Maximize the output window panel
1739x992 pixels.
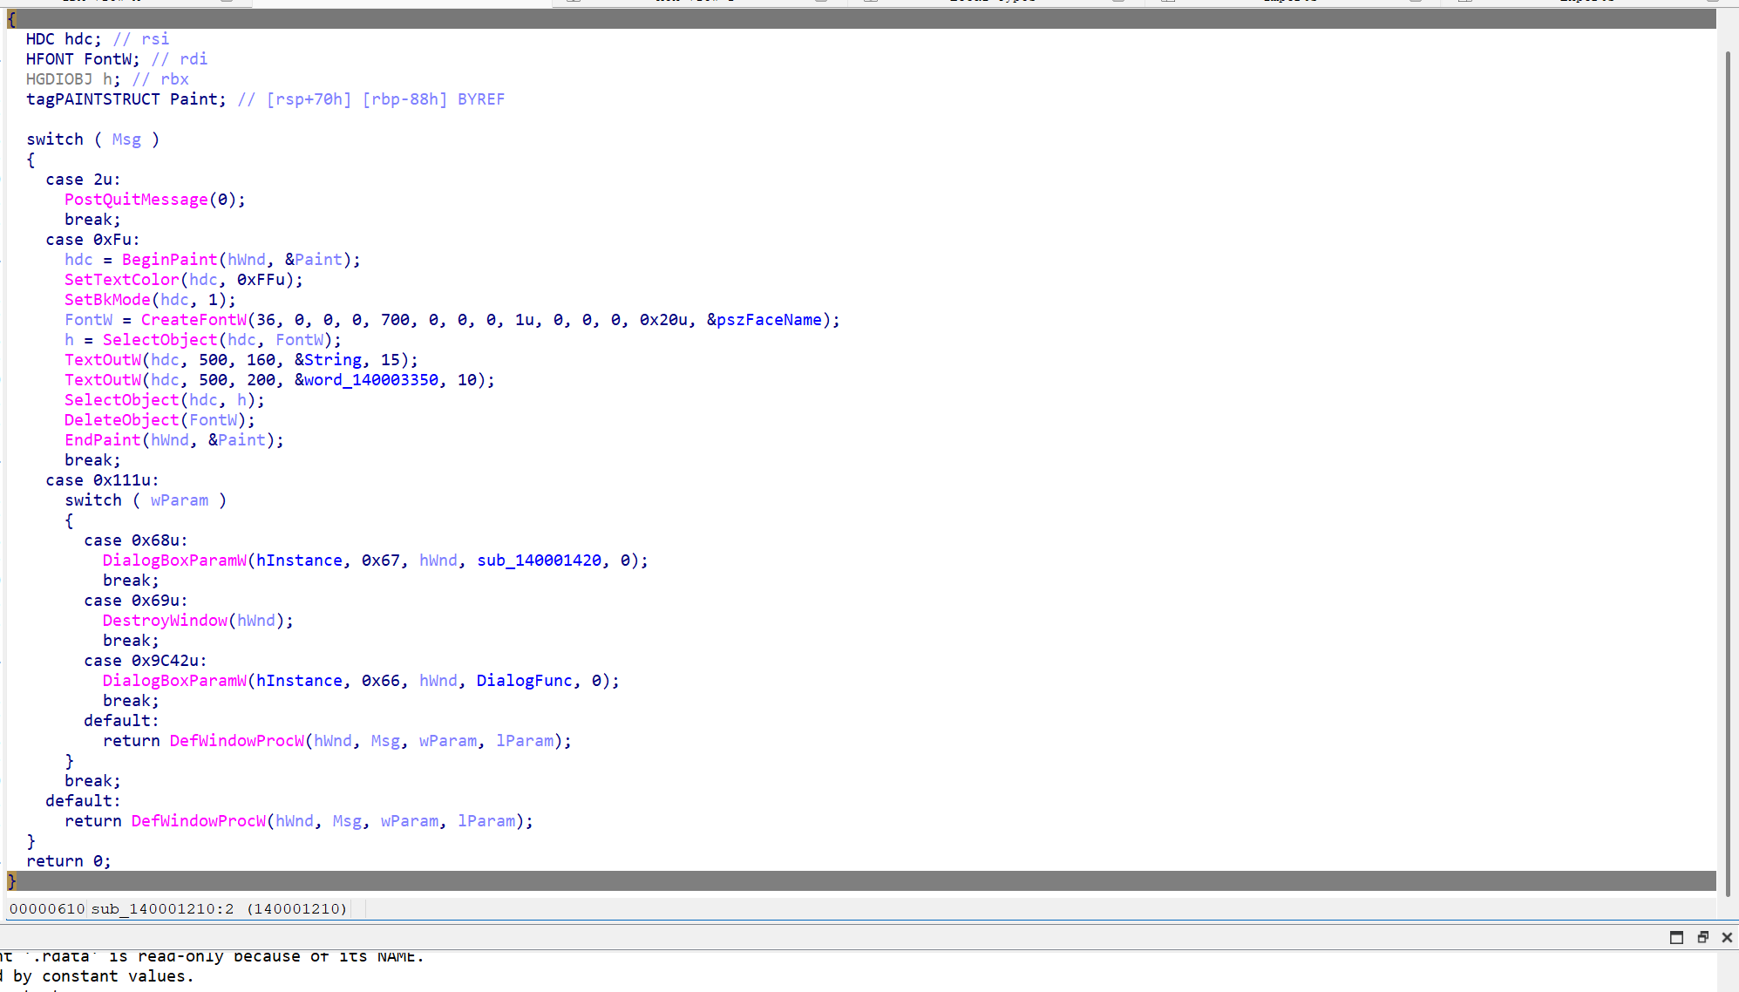[1676, 938]
